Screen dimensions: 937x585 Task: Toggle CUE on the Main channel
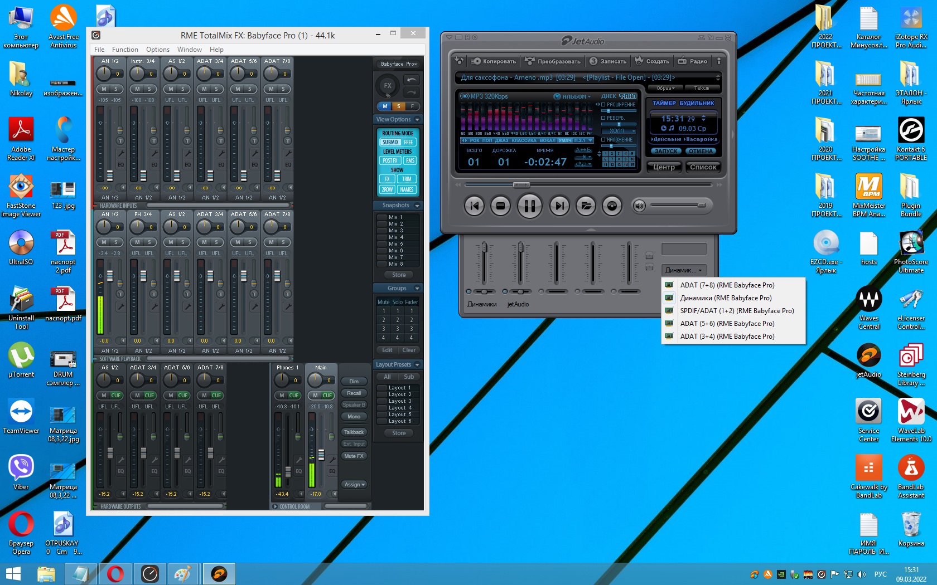click(x=327, y=395)
